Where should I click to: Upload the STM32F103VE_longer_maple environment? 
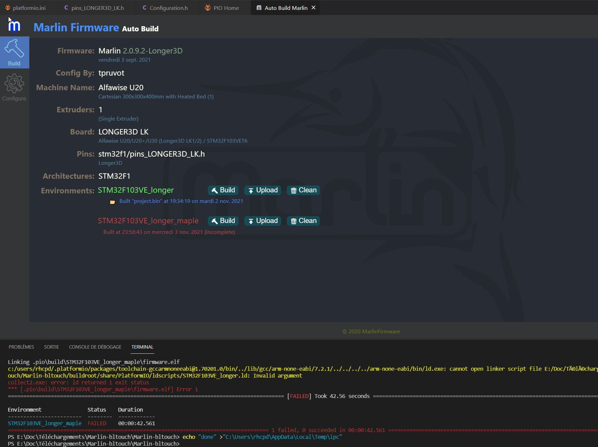click(x=263, y=221)
